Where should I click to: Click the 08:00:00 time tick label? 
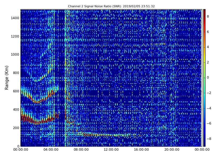coord(81,150)
